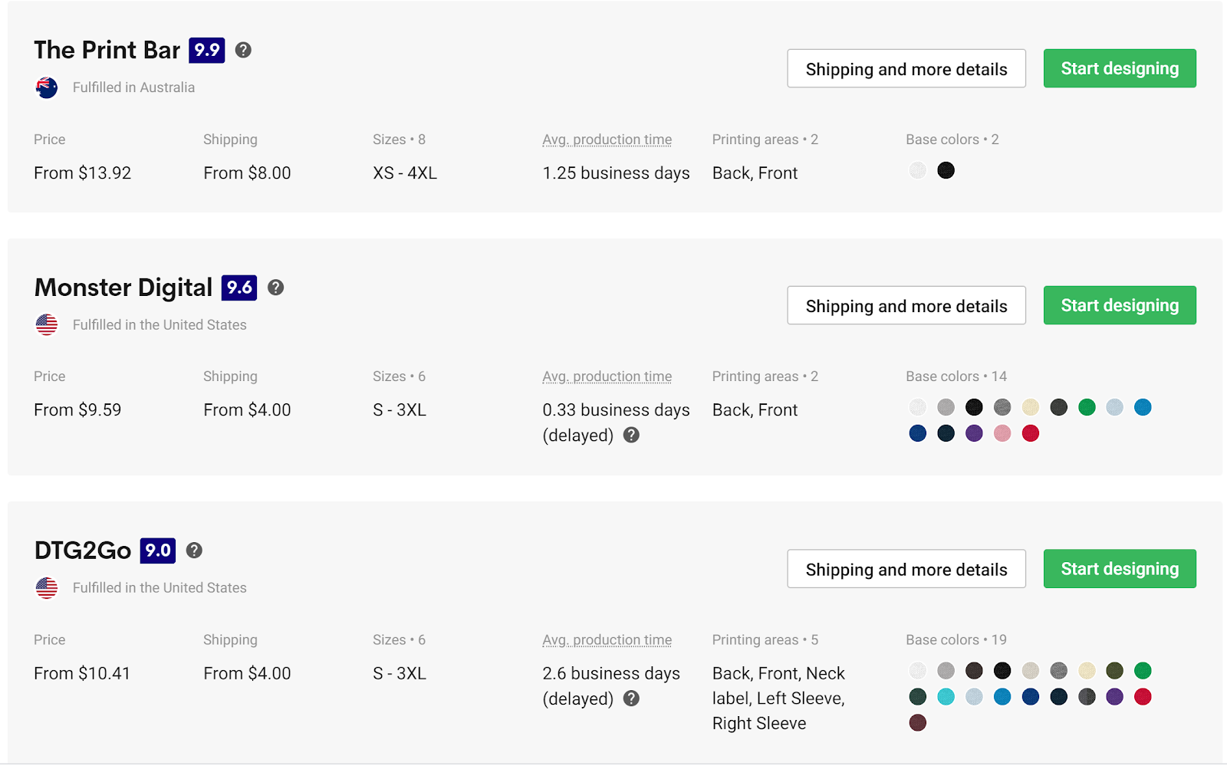
Task: Click the help icon next to DTG2Go
Action: (195, 551)
